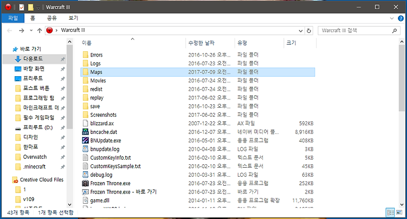Click file list scrollbar down arrow
The height and width of the screenshot is (219, 407).
pos(402,204)
